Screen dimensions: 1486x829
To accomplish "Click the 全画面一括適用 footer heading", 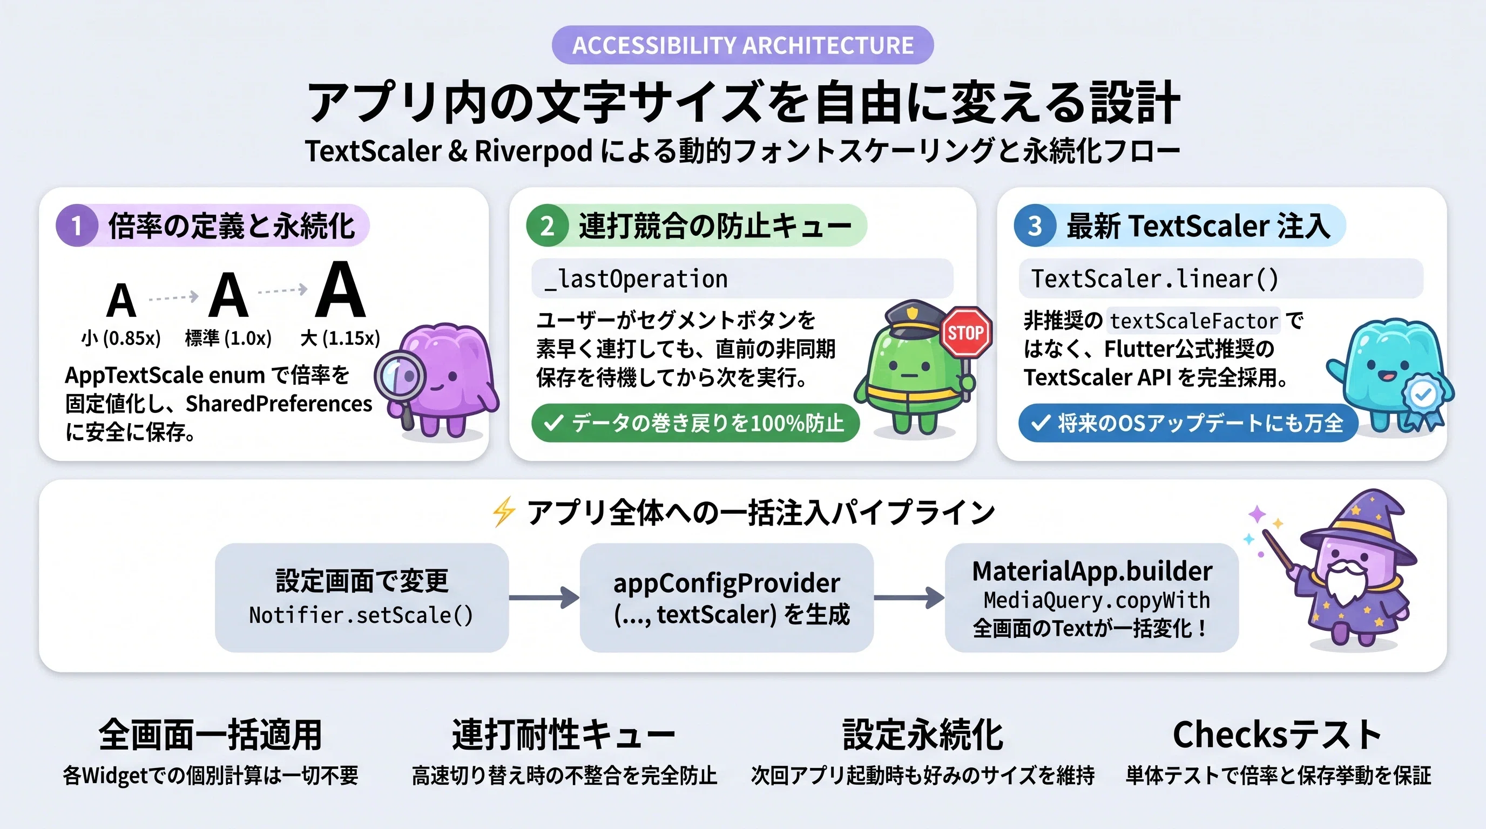I will [211, 735].
